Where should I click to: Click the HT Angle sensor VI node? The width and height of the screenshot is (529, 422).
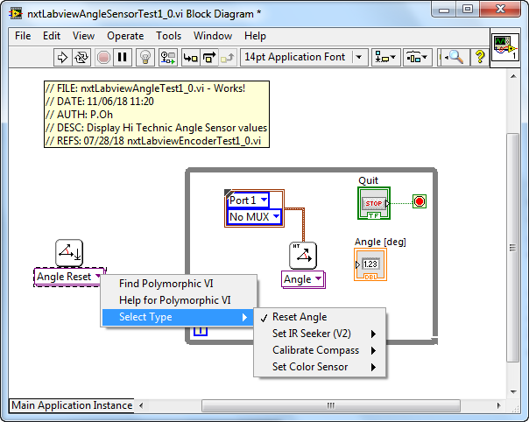point(303,256)
